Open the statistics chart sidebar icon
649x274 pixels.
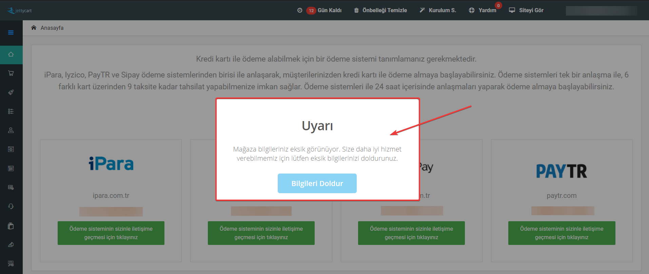11,245
